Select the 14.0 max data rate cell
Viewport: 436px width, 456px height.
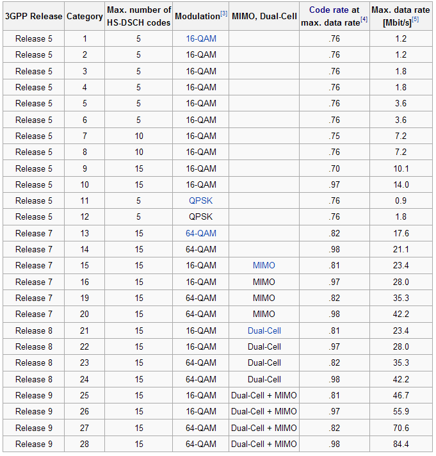[x=401, y=184]
